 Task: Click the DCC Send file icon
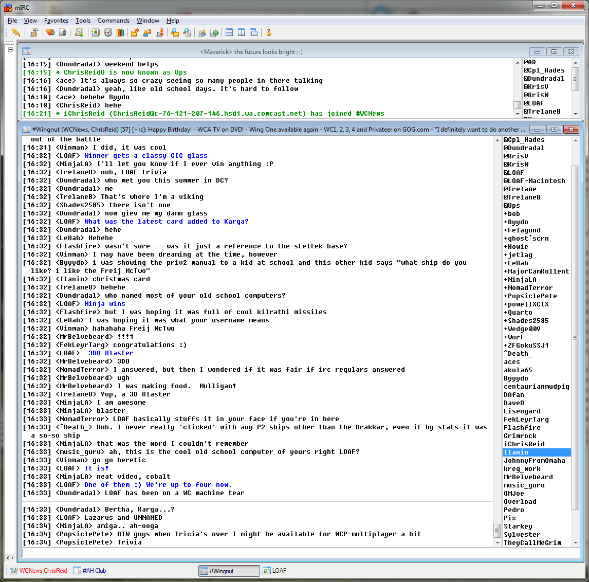pos(135,32)
